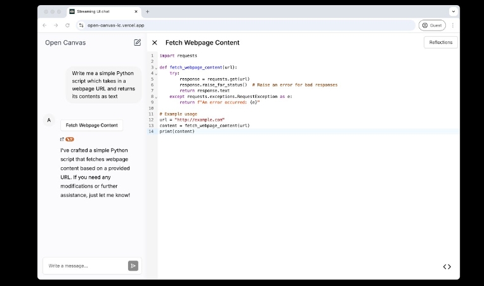Viewport: 484px width, 286px height.
Task: Click the external link icon under the artifact
Action: click(x=62, y=139)
